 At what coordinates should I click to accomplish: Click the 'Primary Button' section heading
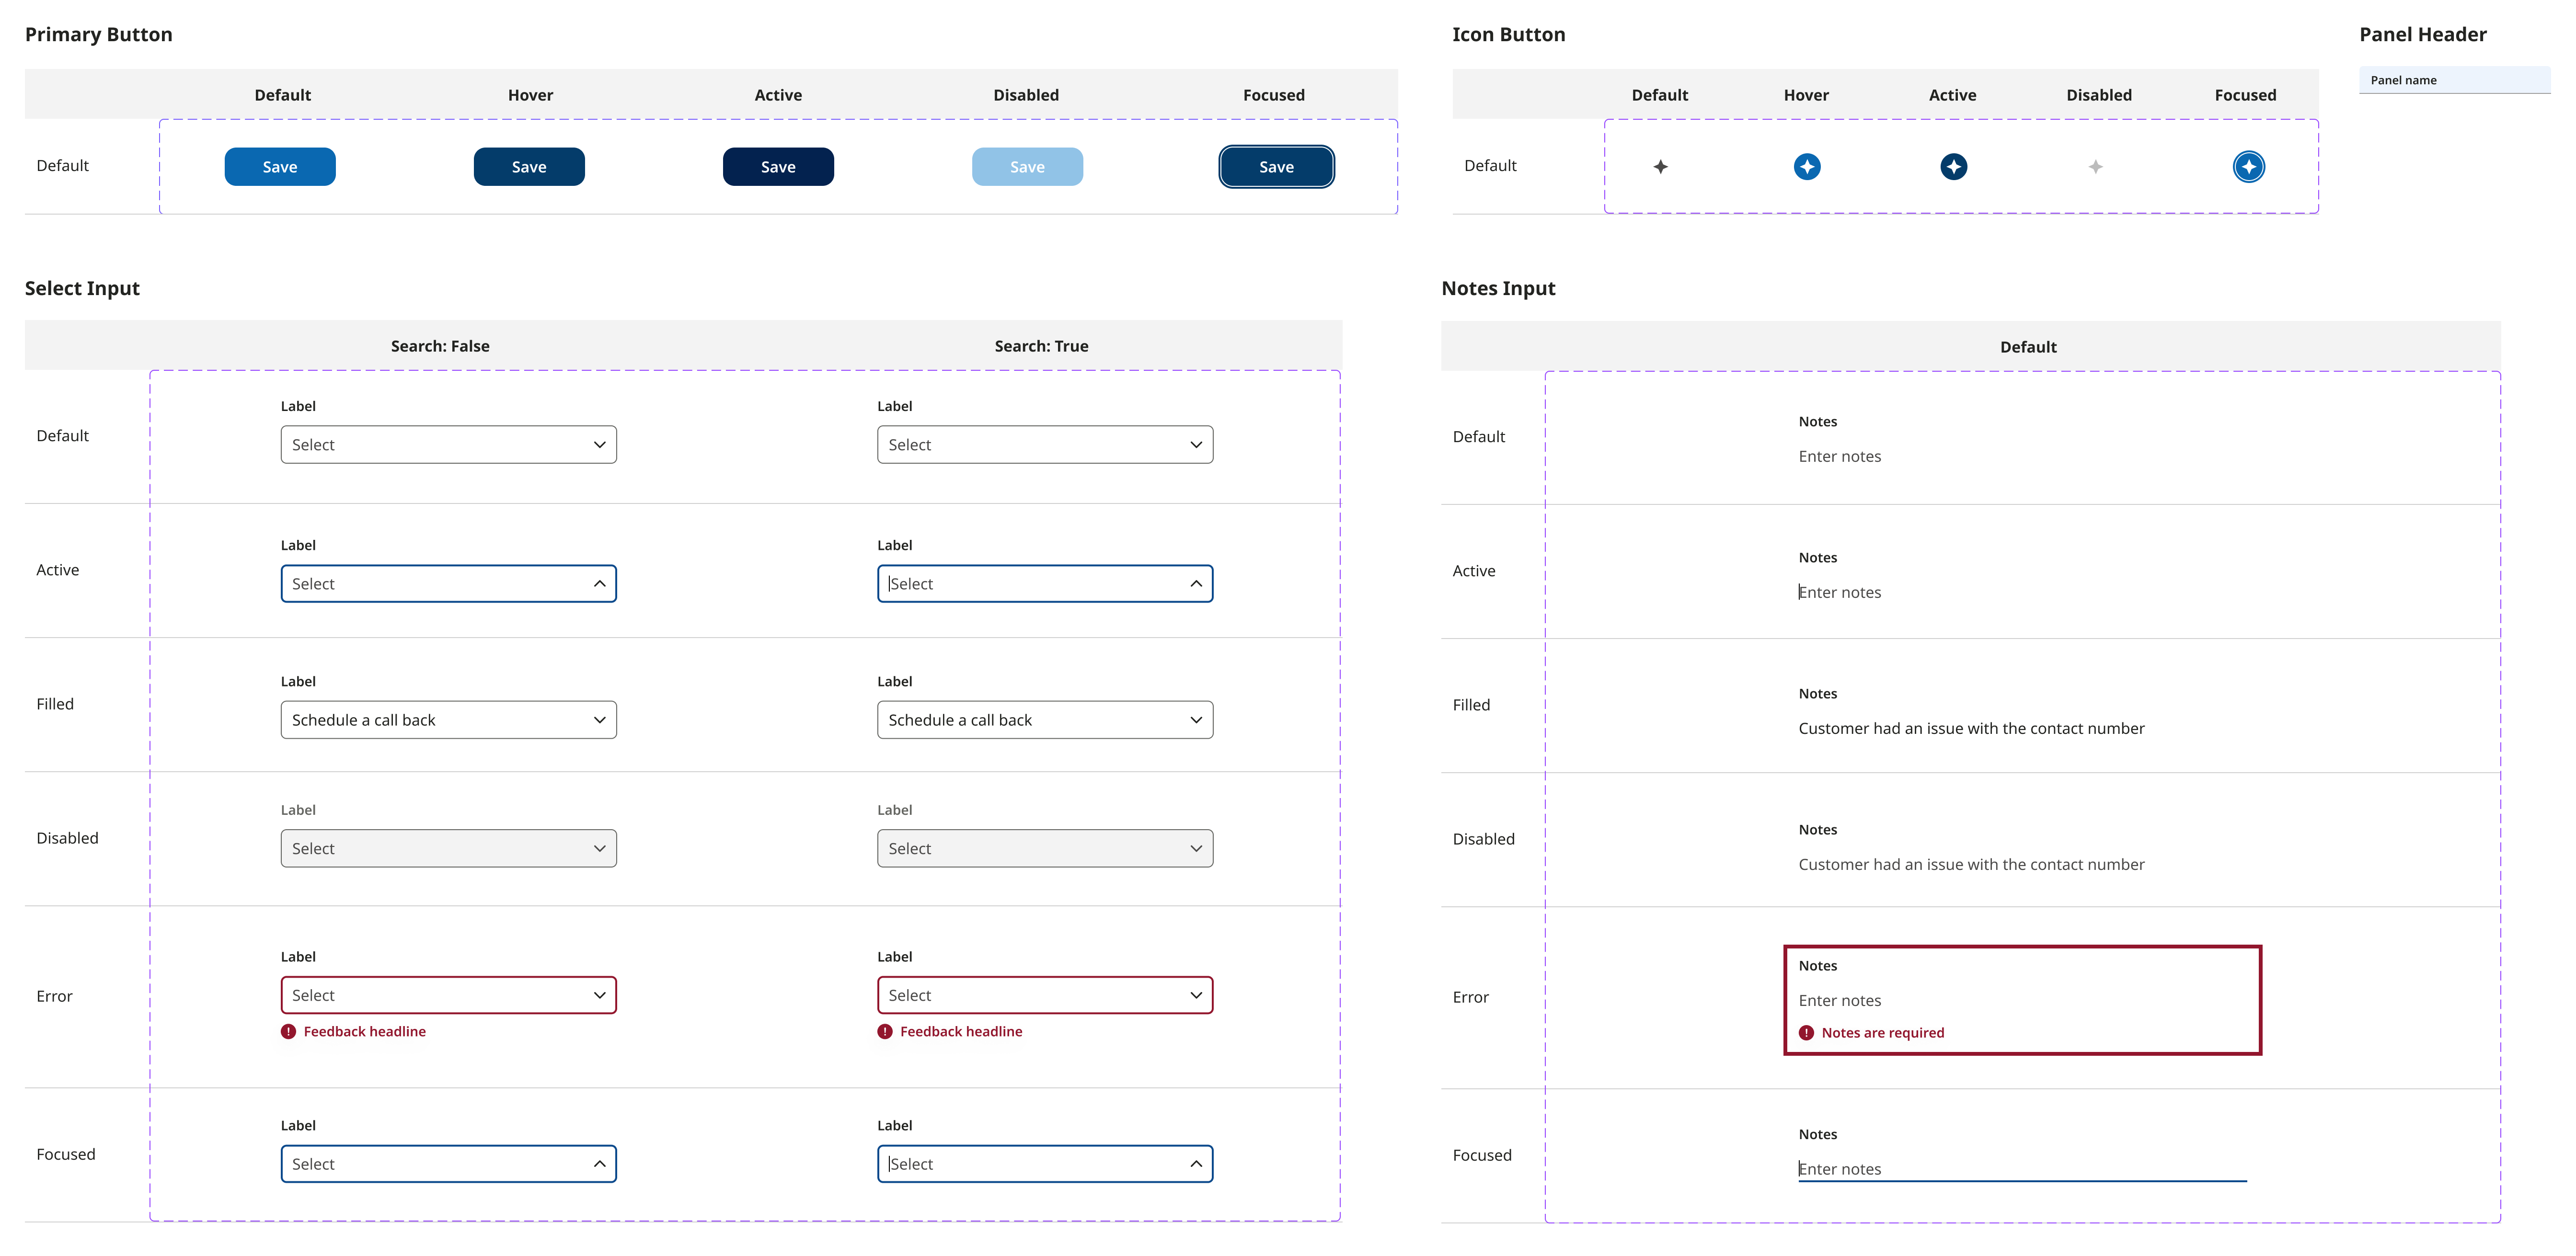[x=98, y=34]
